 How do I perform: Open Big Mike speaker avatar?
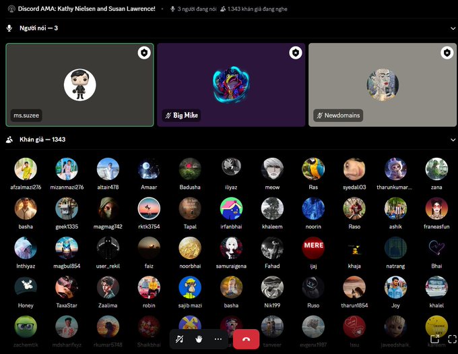(231, 85)
